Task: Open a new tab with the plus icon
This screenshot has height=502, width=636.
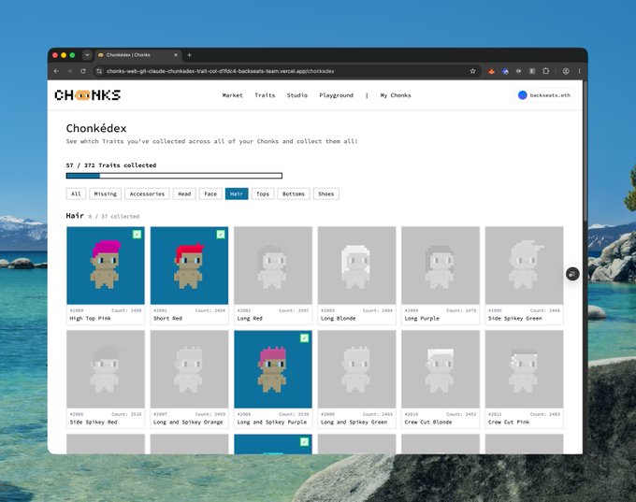Action: [x=189, y=55]
